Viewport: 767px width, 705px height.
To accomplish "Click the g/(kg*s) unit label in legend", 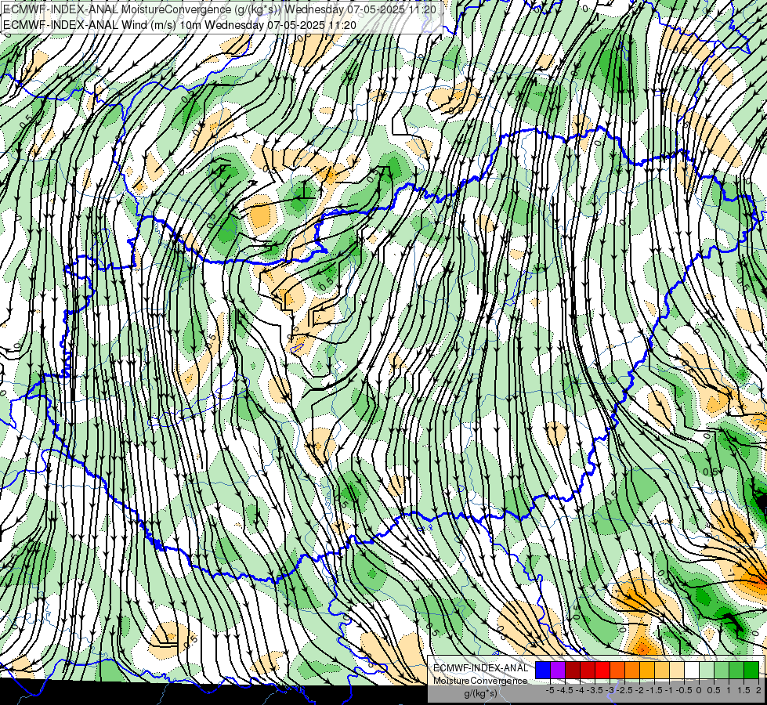I will (x=480, y=693).
